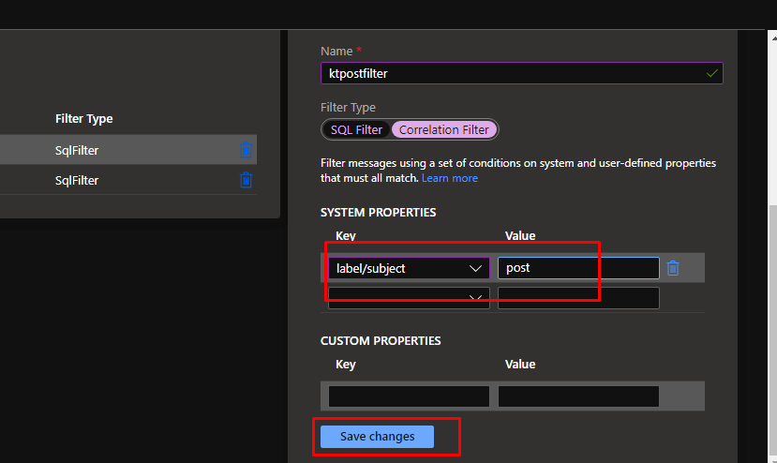Click the Name field containing ktpostfilter

coord(511,73)
